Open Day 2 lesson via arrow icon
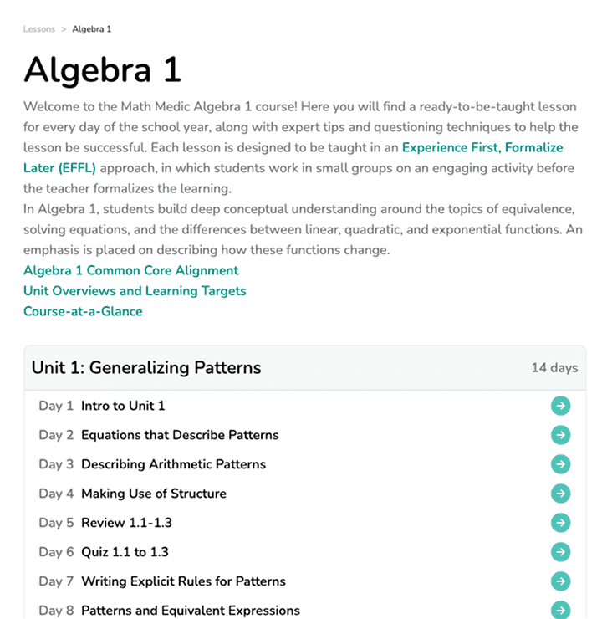602x619 pixels. 560,435
